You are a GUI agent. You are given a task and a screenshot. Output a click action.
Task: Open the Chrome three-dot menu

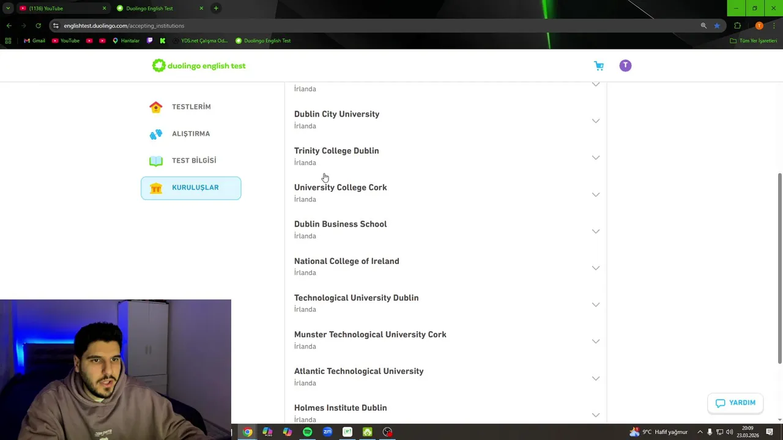coord(774,26)
